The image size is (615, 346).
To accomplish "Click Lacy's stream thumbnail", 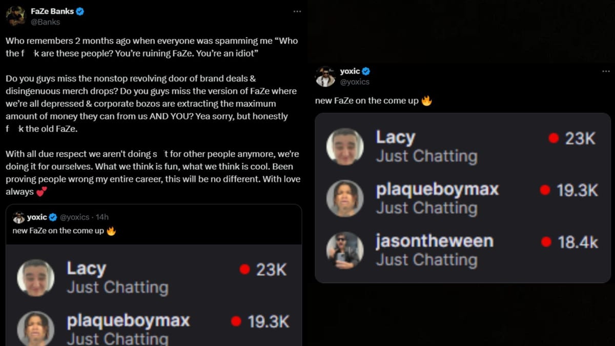I will [x=344, y=146].
